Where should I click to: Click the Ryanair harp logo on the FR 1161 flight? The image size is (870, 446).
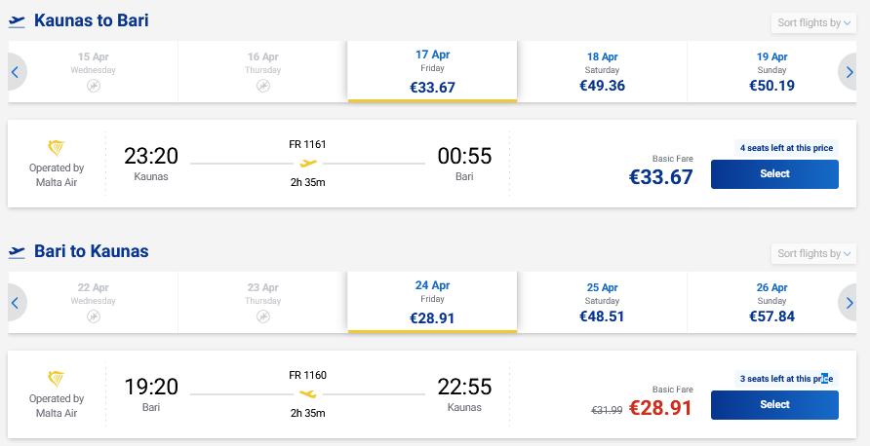(56, 147)
